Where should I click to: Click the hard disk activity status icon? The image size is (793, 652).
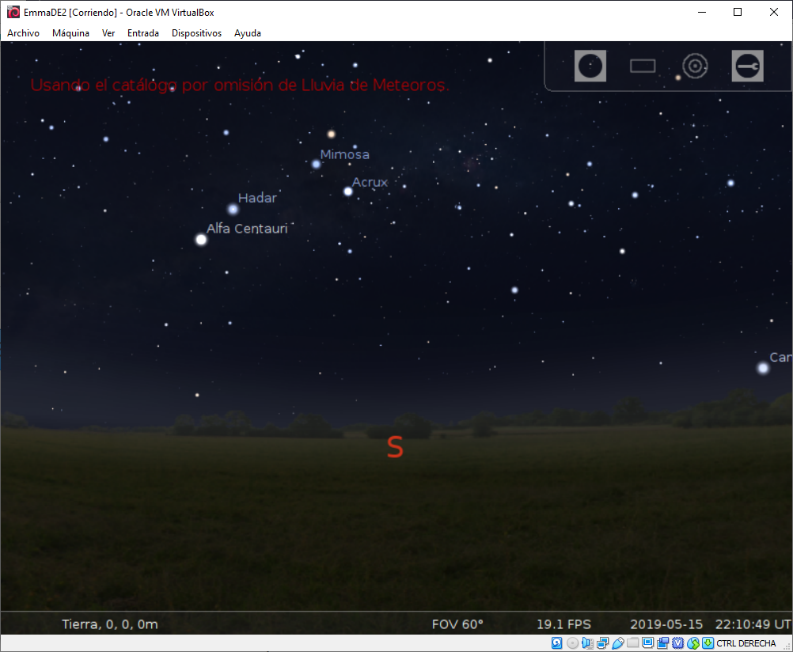tap(557, 643)
